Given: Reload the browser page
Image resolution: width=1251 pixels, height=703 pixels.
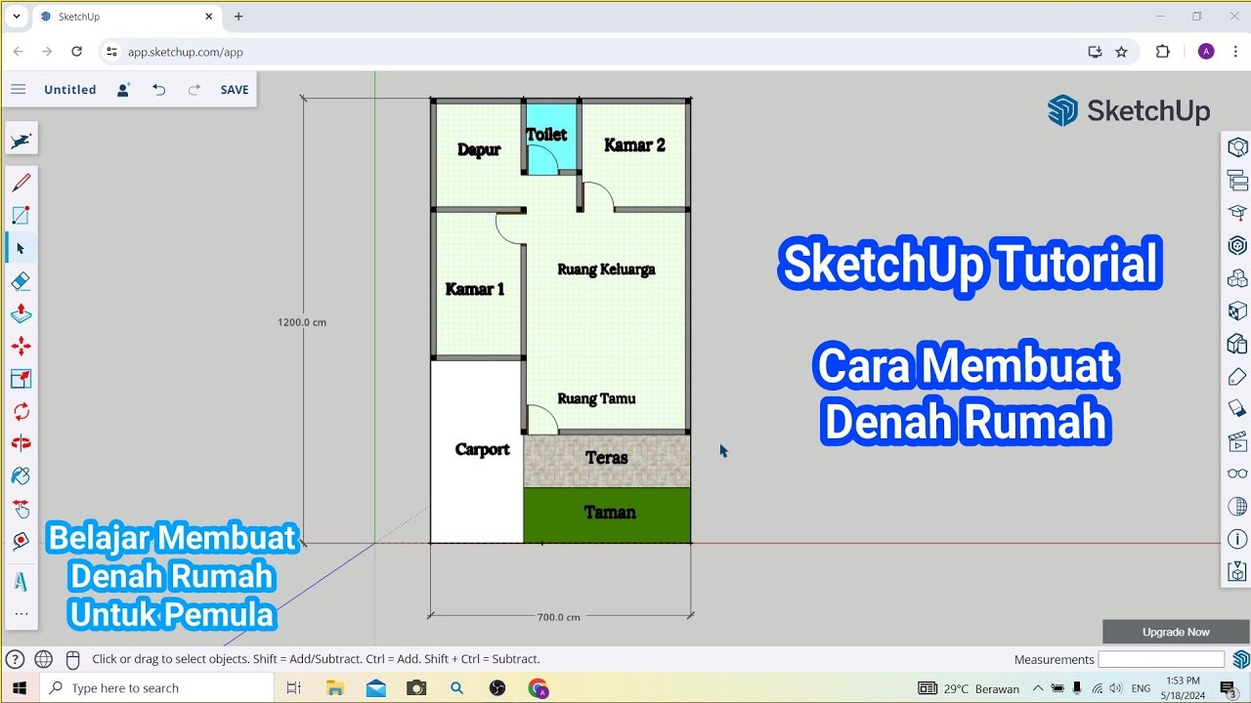Looking at the screenshot, I should (76, 52).
